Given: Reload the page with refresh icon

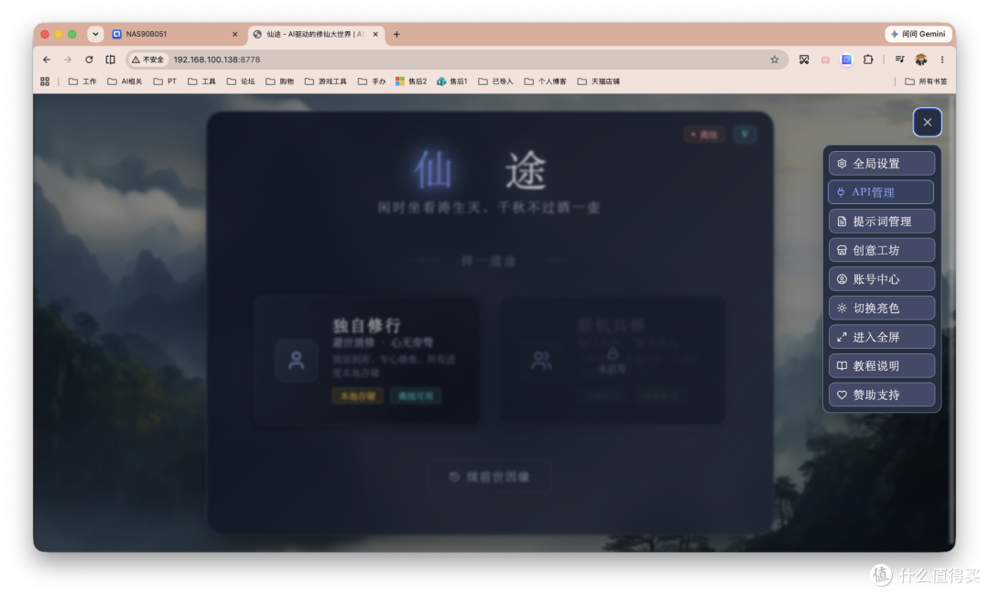Looking at the screenshot, I should pyautogui.click(x=89, y=60).
